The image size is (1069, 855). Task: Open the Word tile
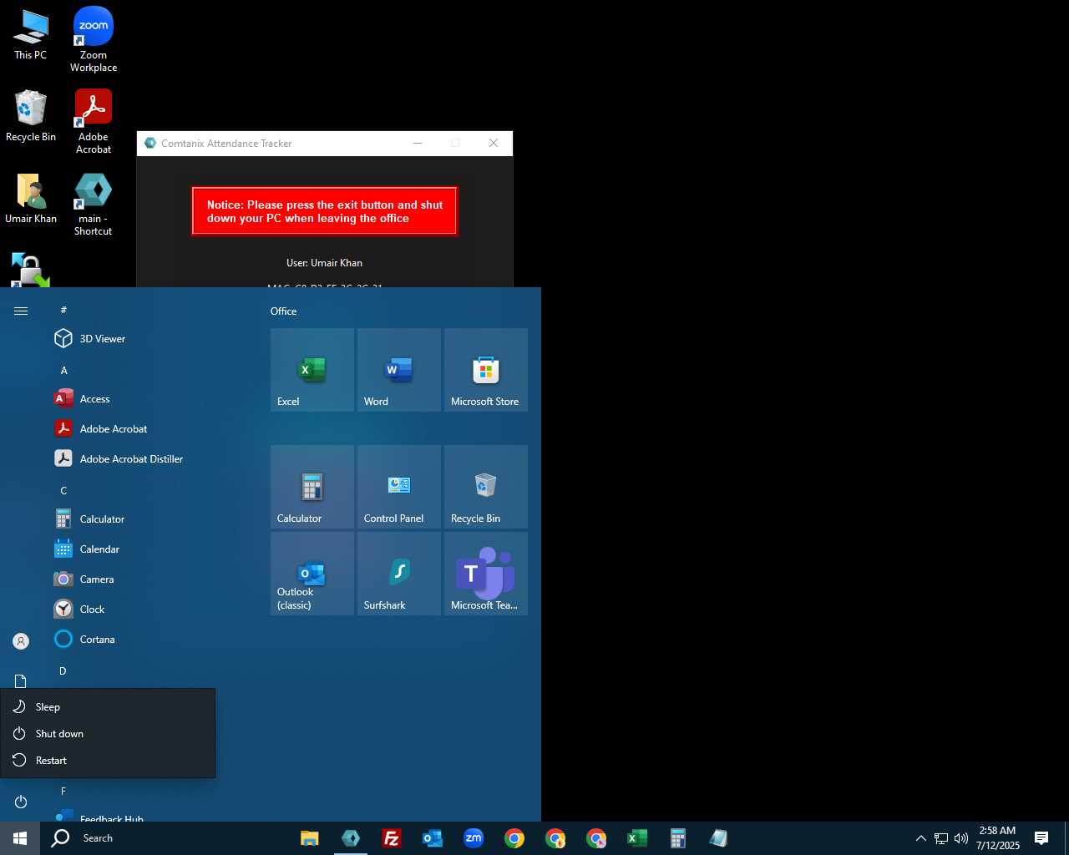399,370
